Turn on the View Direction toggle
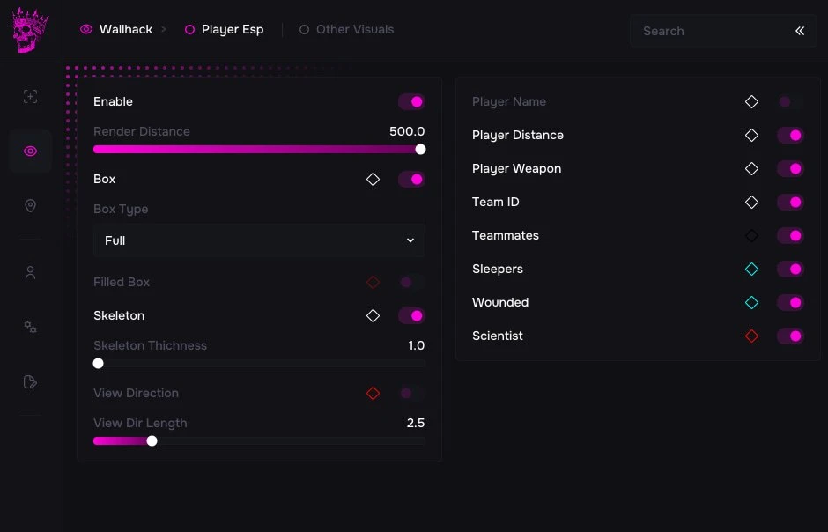 pos(411,393)
